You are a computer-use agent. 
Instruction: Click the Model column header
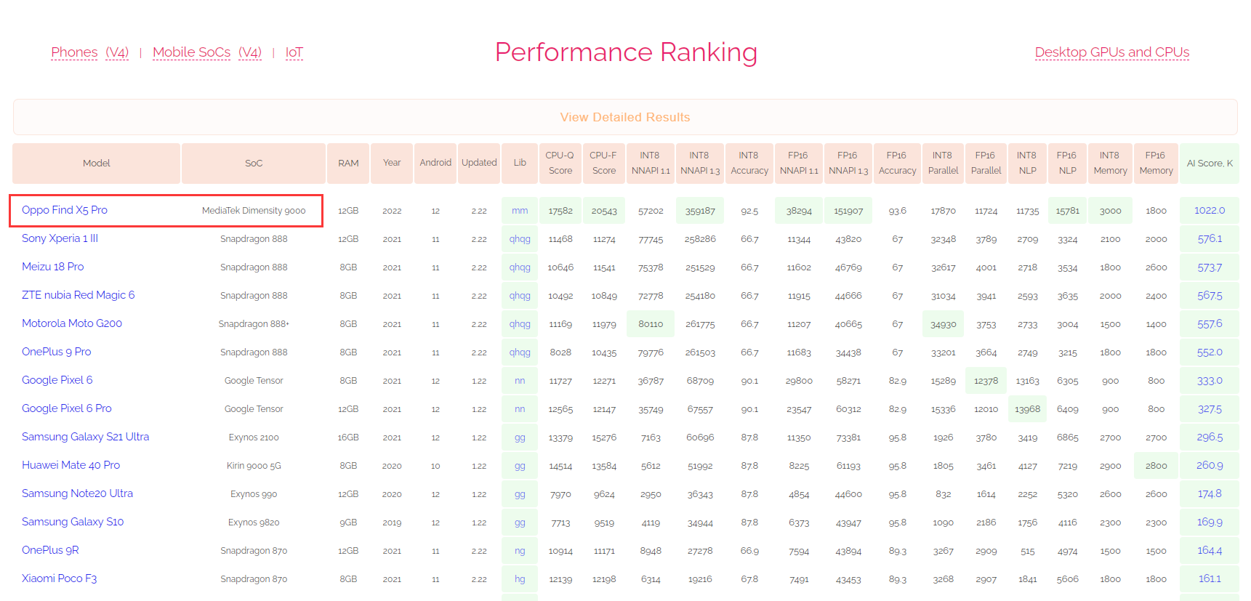pos(96,164)
